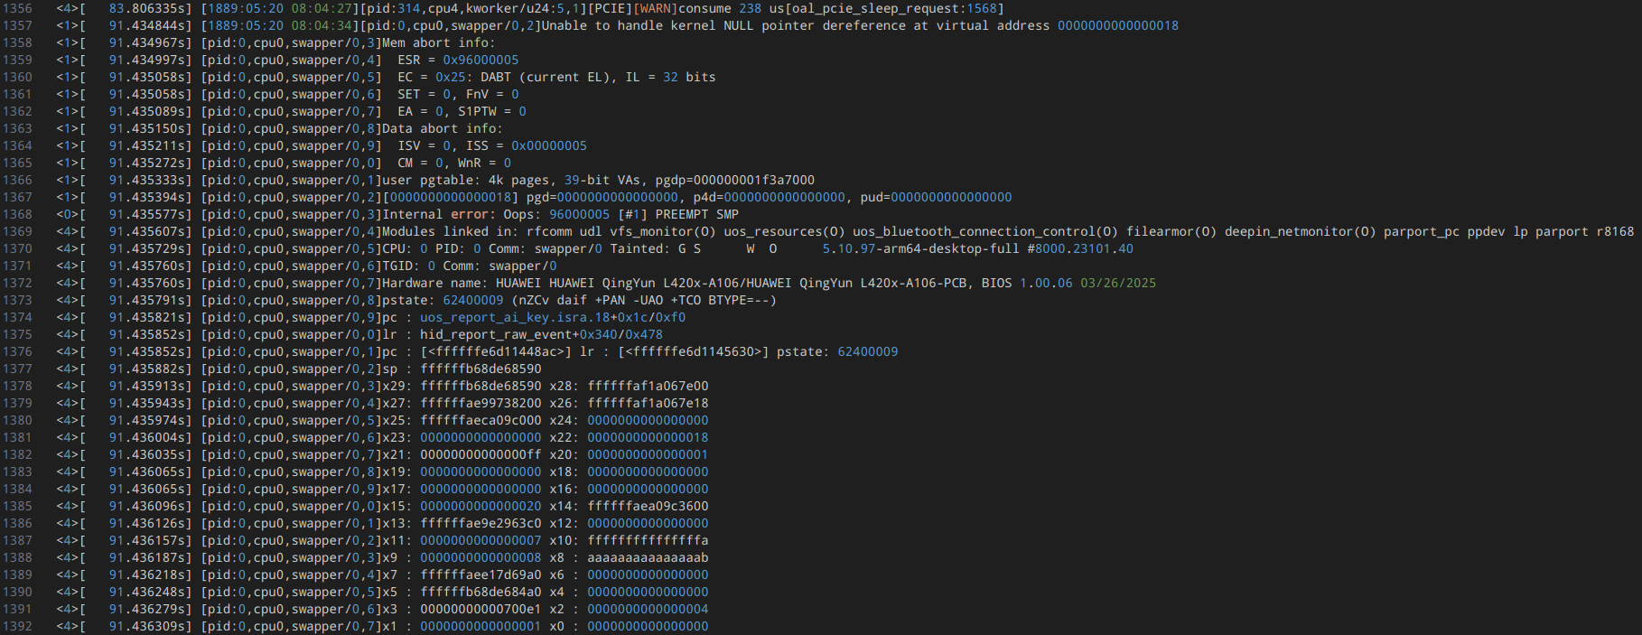The width and height of the screenshot is (1642, 635).
Task: Click the [WARN] tag on line 1356
Action: (656, 8)
